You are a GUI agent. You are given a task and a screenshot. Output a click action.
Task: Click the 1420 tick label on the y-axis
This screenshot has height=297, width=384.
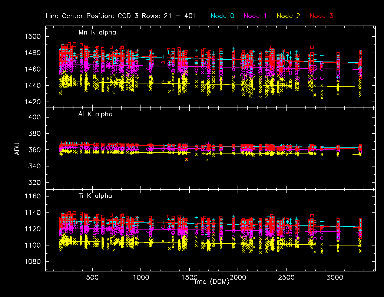point(32,102)
